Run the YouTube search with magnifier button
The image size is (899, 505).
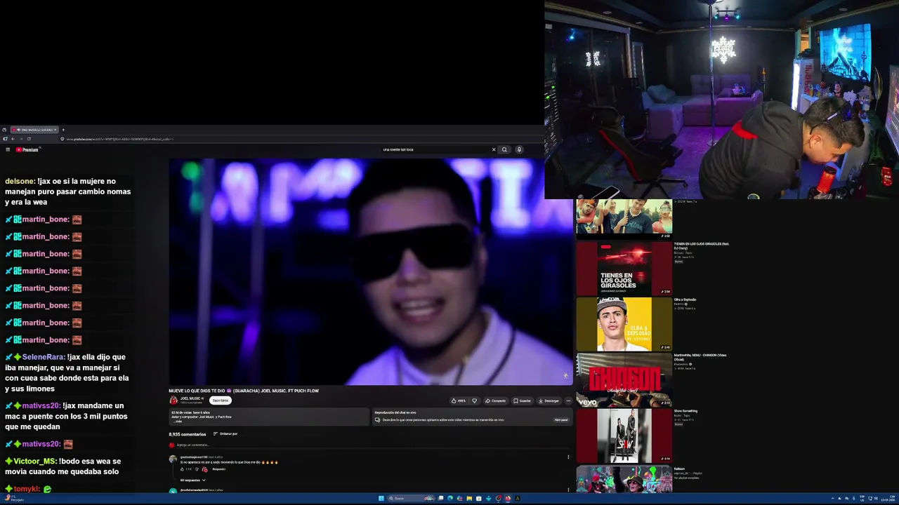coord(504,149)
